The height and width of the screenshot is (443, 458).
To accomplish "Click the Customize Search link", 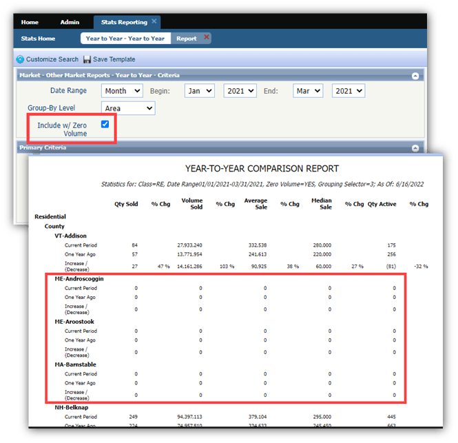I will click(52, 59).
